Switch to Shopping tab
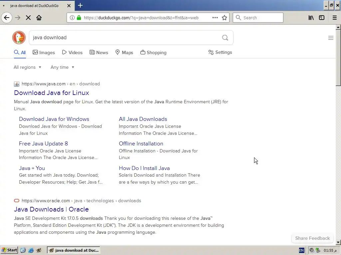 (x=153, y=52)
